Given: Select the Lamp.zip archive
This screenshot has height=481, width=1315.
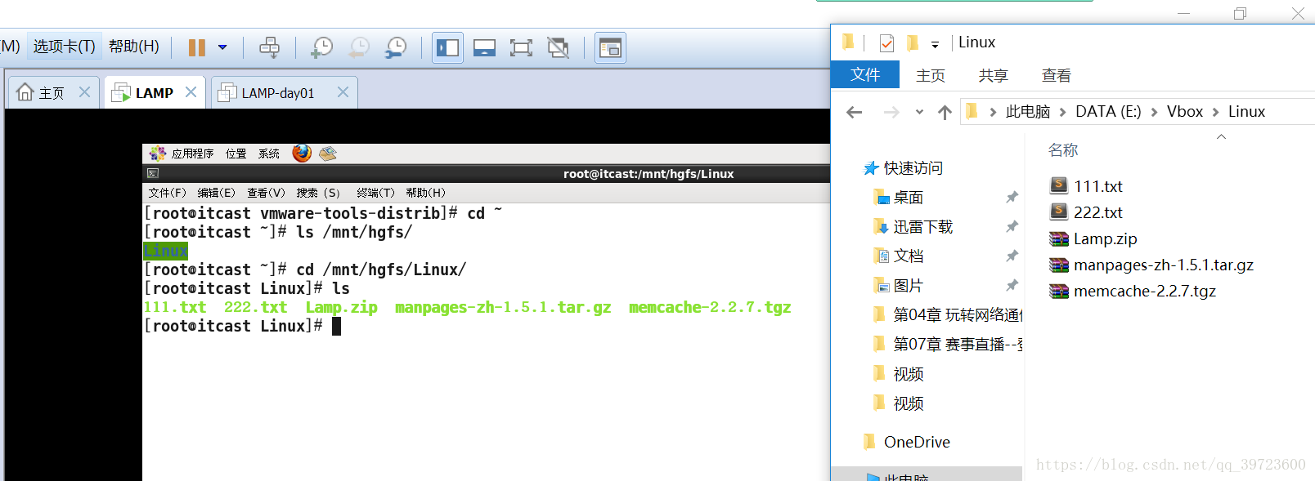Looking at the screenshot, I should point(1105,238).
